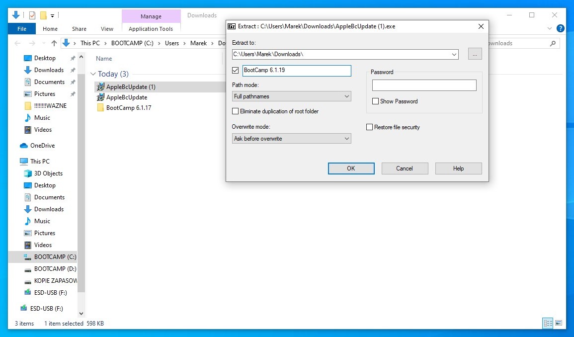Open the Extract to path dropdown
Image resolution: width=574 pixels, height=337 pixels.
[454, 54]
